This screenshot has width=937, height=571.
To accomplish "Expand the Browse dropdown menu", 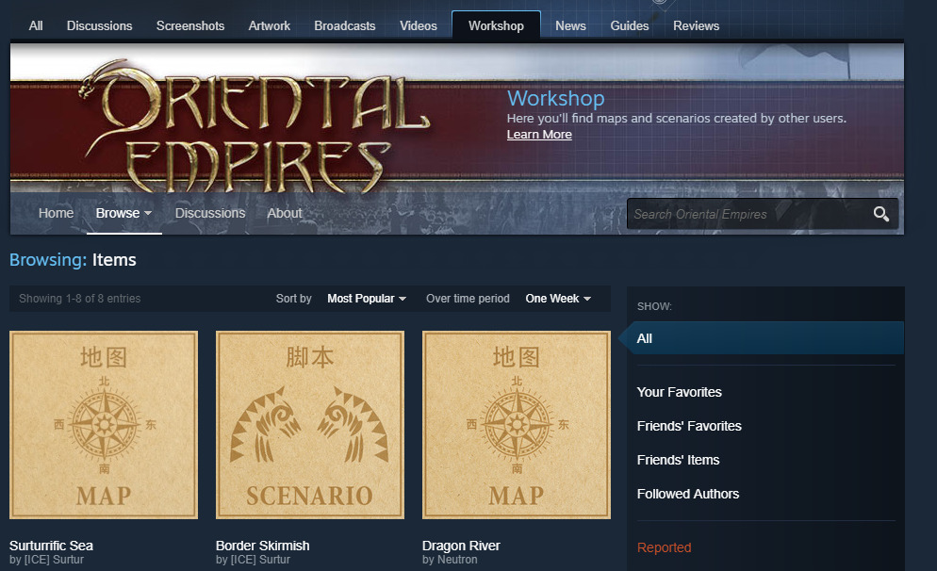I will point(123,213).
